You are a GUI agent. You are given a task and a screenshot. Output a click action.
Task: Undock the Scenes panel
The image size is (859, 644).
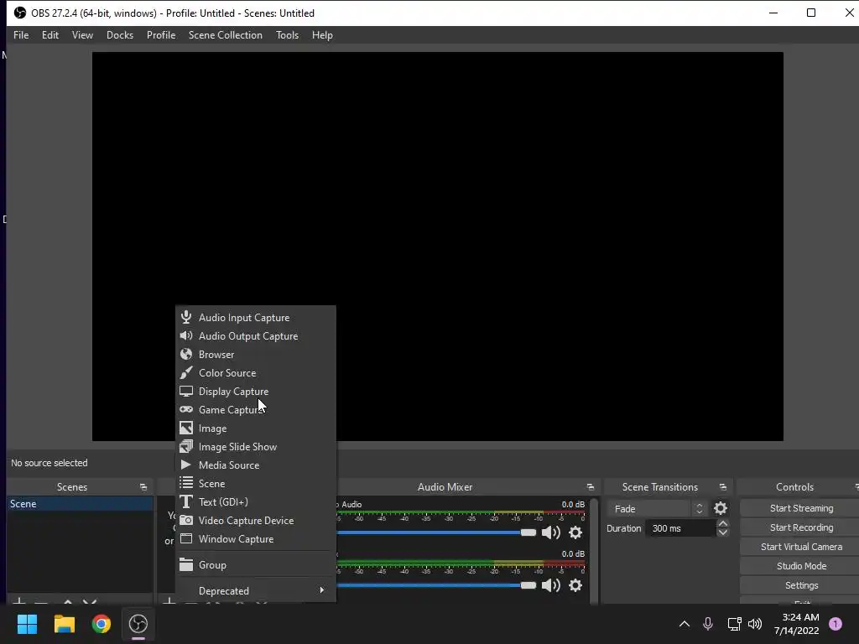pos(143,487)
